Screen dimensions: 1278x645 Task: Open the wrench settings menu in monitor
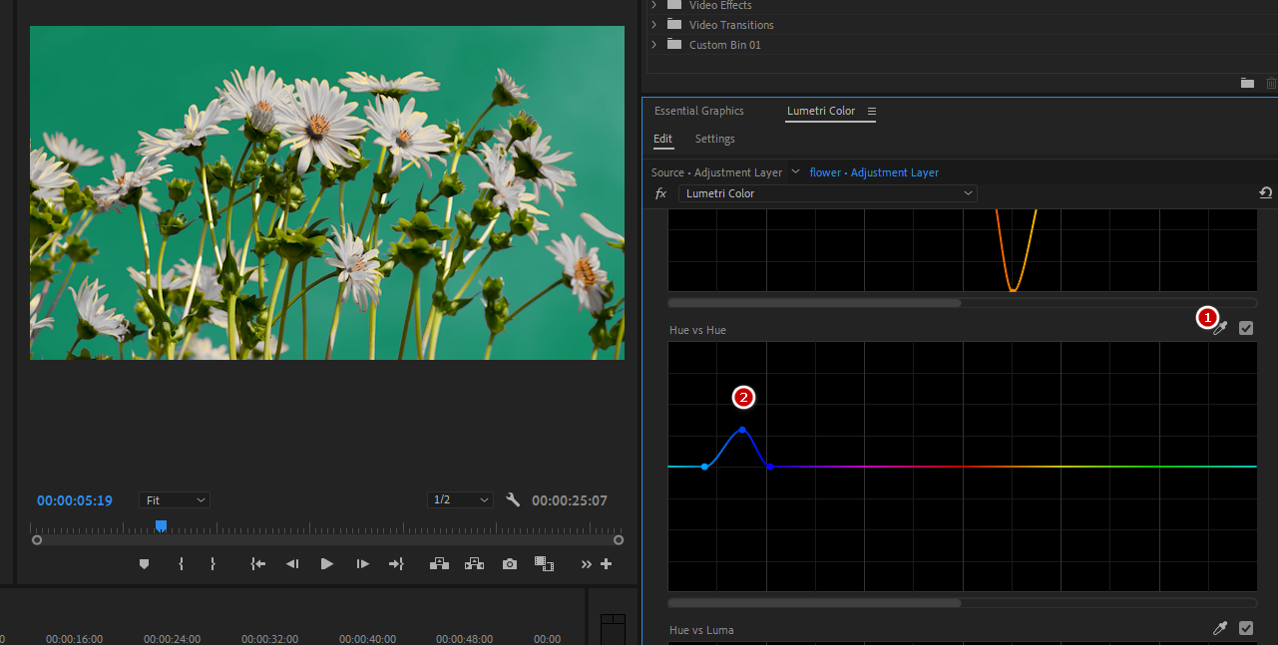[x=513, y=500]
